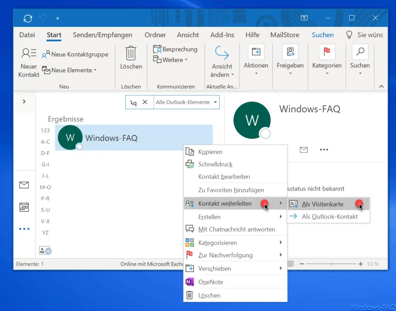Open Kontakt weiterleiten submenu
396x311 pixels.
coord(236,203)
